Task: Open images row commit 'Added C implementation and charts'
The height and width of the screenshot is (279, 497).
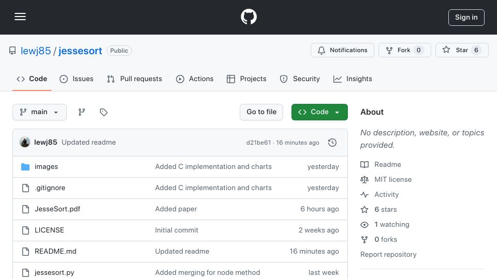Action: click(213, 167)
